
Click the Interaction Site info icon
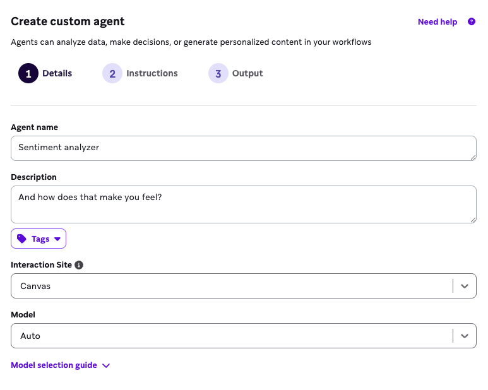pyautogui.click(x=79, y=265)
